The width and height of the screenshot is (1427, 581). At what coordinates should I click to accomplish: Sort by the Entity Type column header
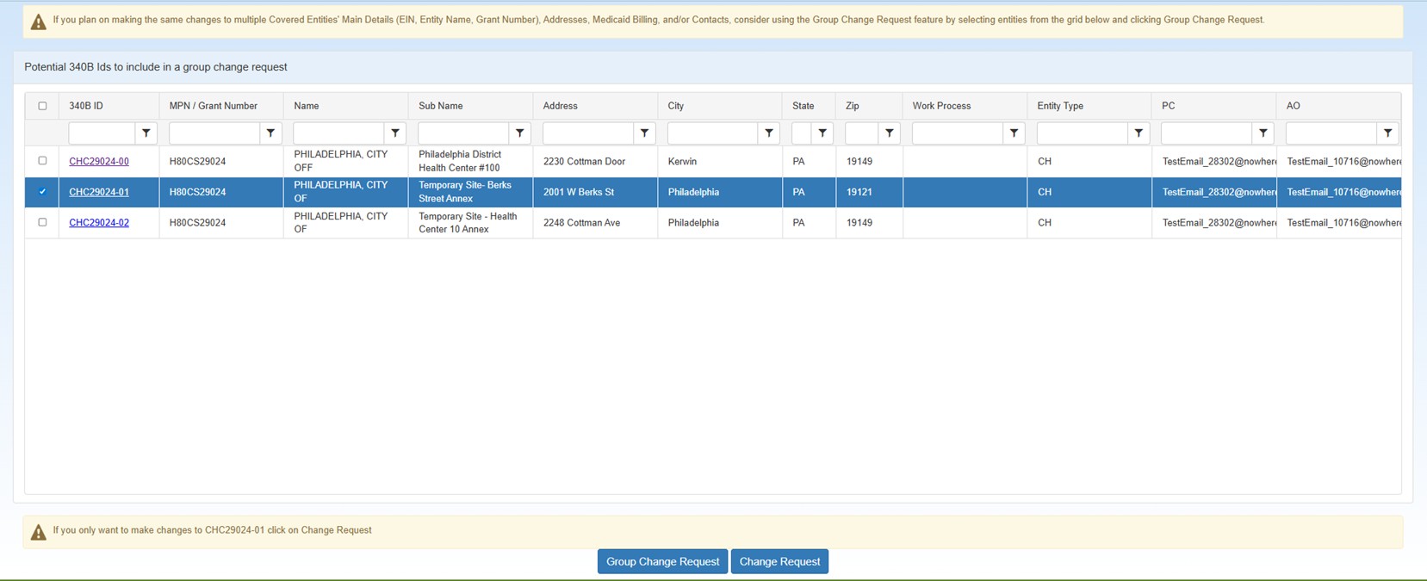1060,106
